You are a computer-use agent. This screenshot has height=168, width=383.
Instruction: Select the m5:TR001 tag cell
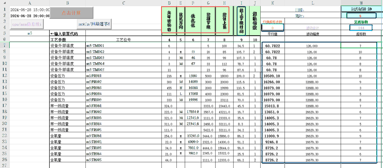point(124,136)
